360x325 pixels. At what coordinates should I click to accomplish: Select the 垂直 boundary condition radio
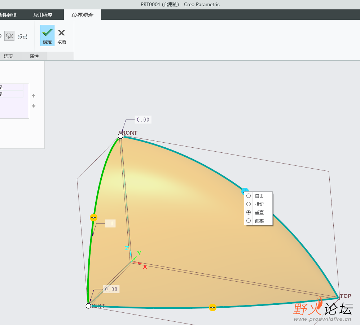[x=249, y=212]
